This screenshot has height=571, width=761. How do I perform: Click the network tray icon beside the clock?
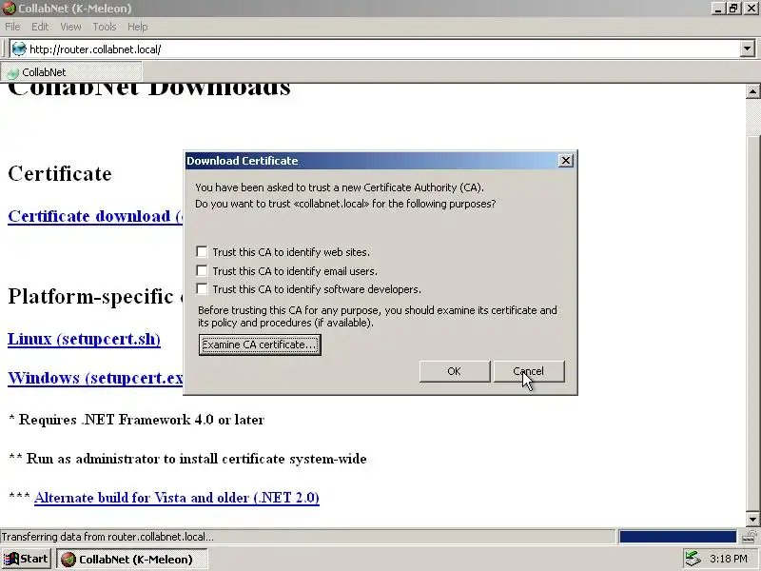[x=693, y=559]
